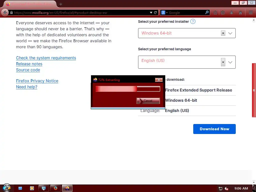Open the Release notes link

point(29,64)
